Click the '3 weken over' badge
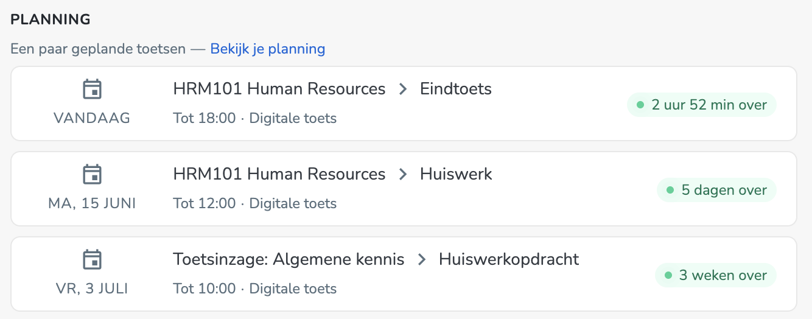This screenshot has height=319, width=812. click(x=716, y=275)
